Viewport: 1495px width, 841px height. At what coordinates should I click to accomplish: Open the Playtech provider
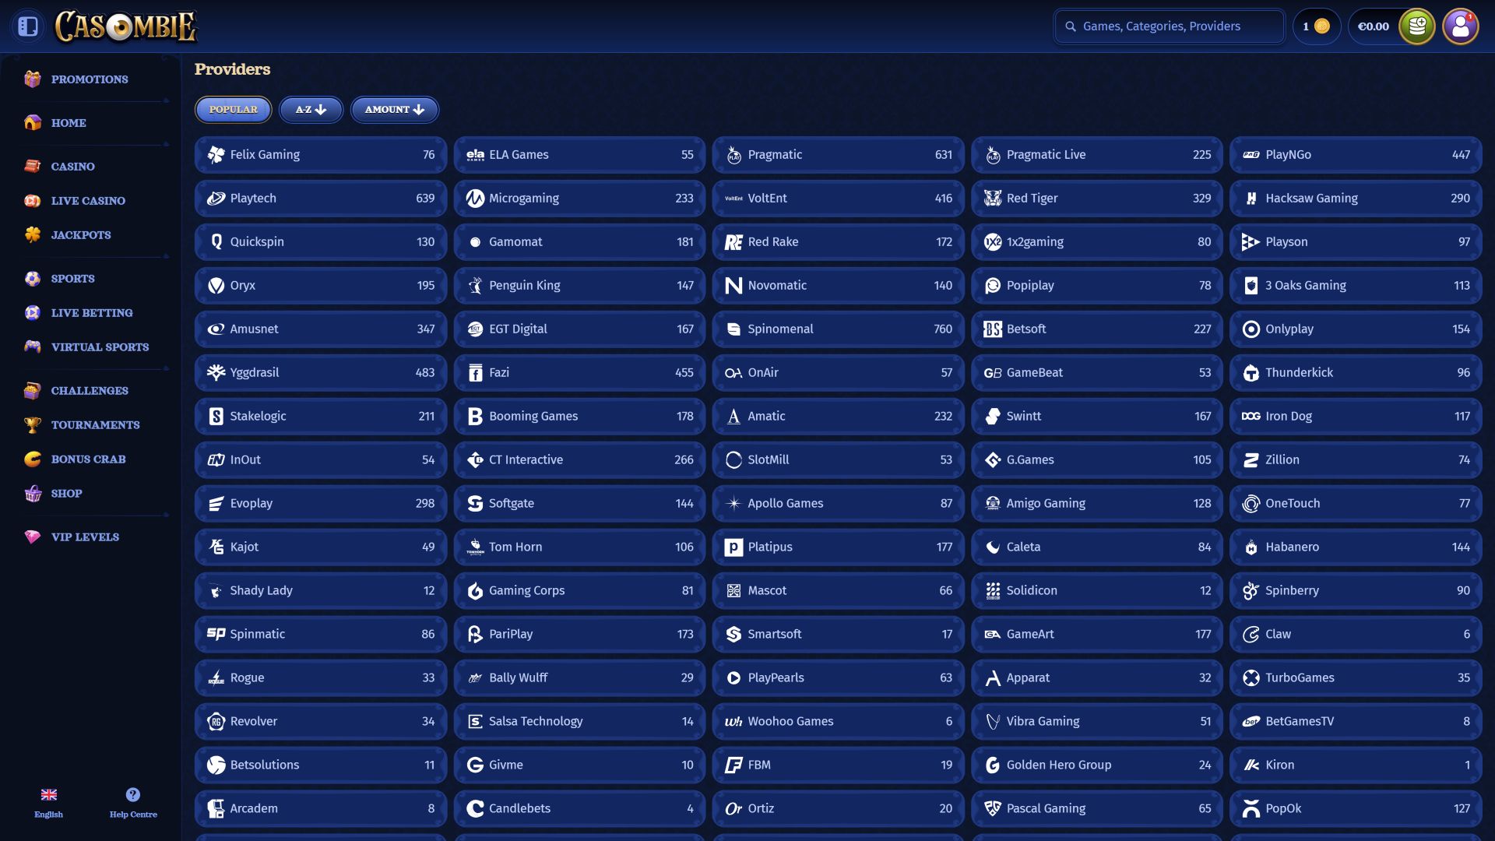(320, 199)
